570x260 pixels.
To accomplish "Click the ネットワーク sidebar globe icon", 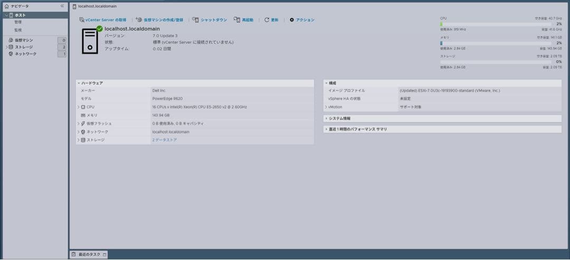I will (11, 54).
